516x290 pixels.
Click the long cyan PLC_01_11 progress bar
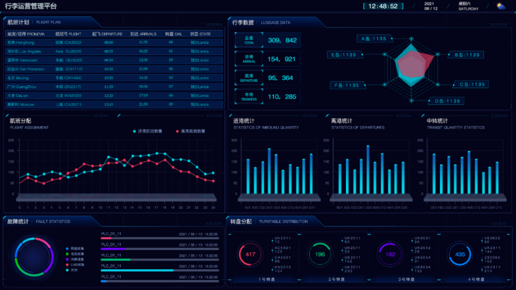click(x=160, y=270)
